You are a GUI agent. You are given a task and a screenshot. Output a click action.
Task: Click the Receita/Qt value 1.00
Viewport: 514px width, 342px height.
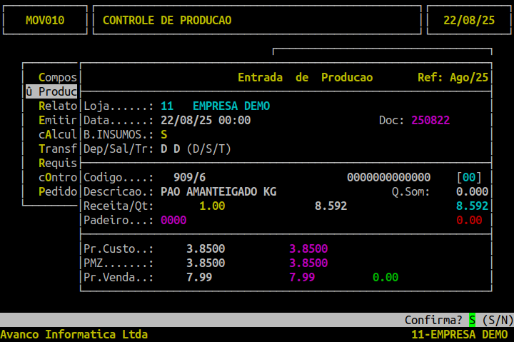(x=212, y=206)
